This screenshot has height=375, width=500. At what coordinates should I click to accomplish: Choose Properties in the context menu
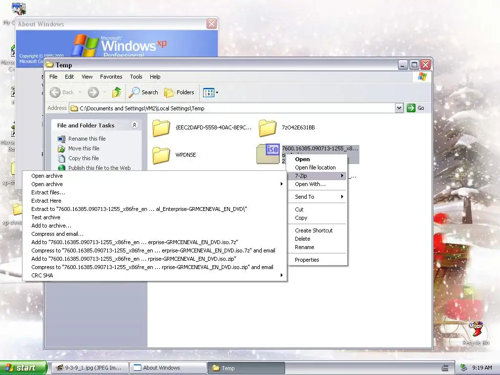pyautogui.click(x=316, y=260)
